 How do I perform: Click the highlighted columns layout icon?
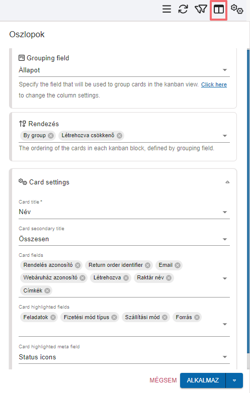(219, 10)
